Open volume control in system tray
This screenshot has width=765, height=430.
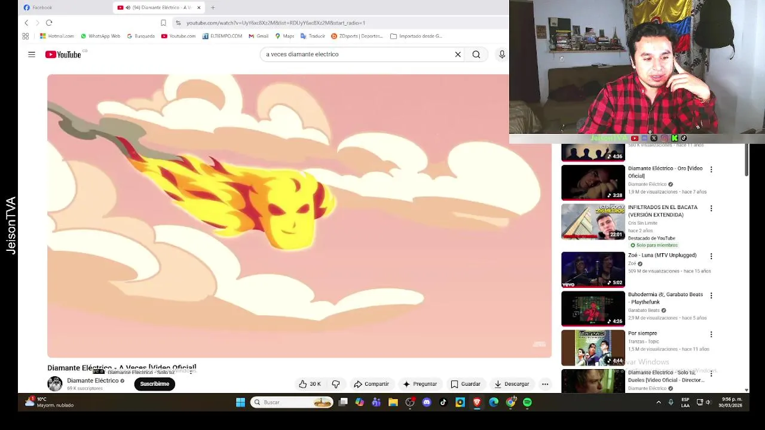(708, 403)
